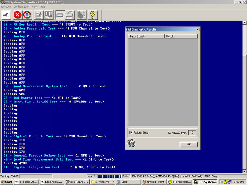Click the Test - Boards column header
This screenshot has height=185, width=247.
tap(146, 36)
